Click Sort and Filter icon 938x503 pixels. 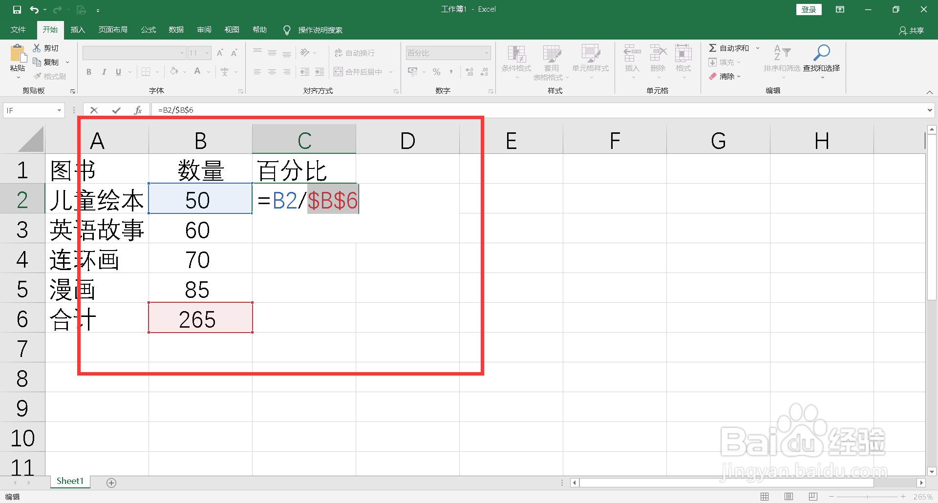(782, 53)
